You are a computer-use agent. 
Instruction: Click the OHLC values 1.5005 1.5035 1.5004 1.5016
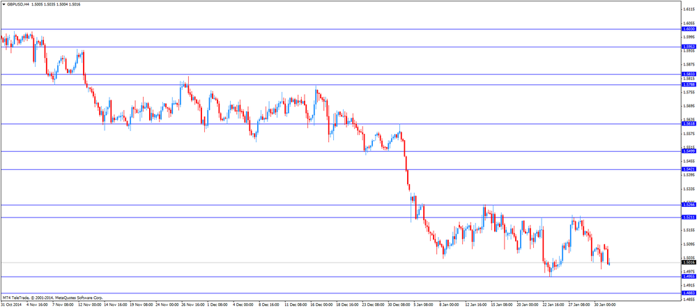point(54,3)
